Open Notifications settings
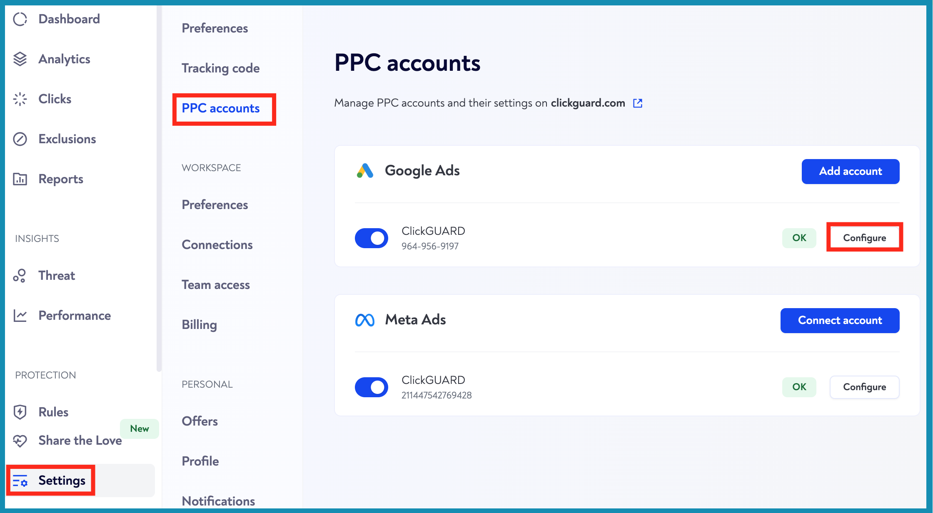This screenshot has width=933, height=513. (218, 501)
